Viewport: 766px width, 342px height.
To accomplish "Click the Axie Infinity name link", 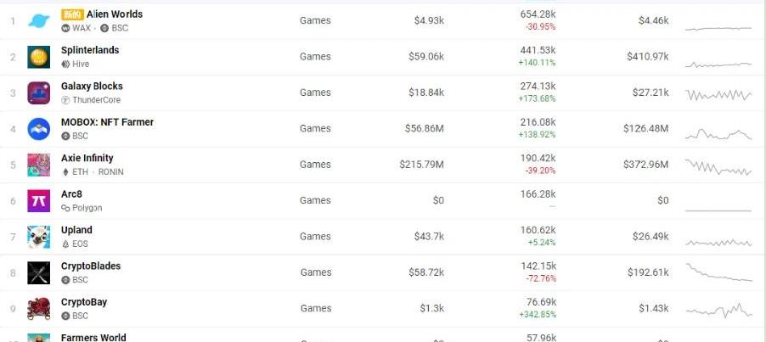I will [87, 158].
